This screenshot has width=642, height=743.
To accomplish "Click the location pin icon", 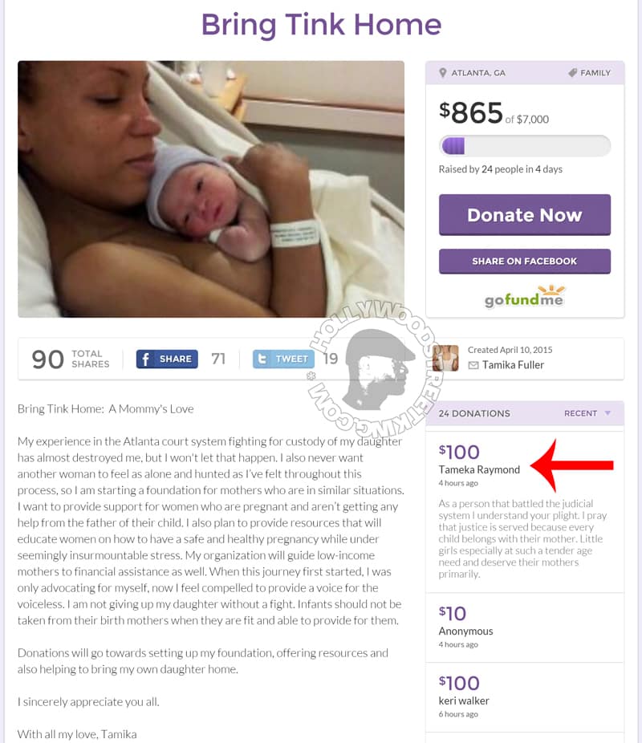I will 442,73.
